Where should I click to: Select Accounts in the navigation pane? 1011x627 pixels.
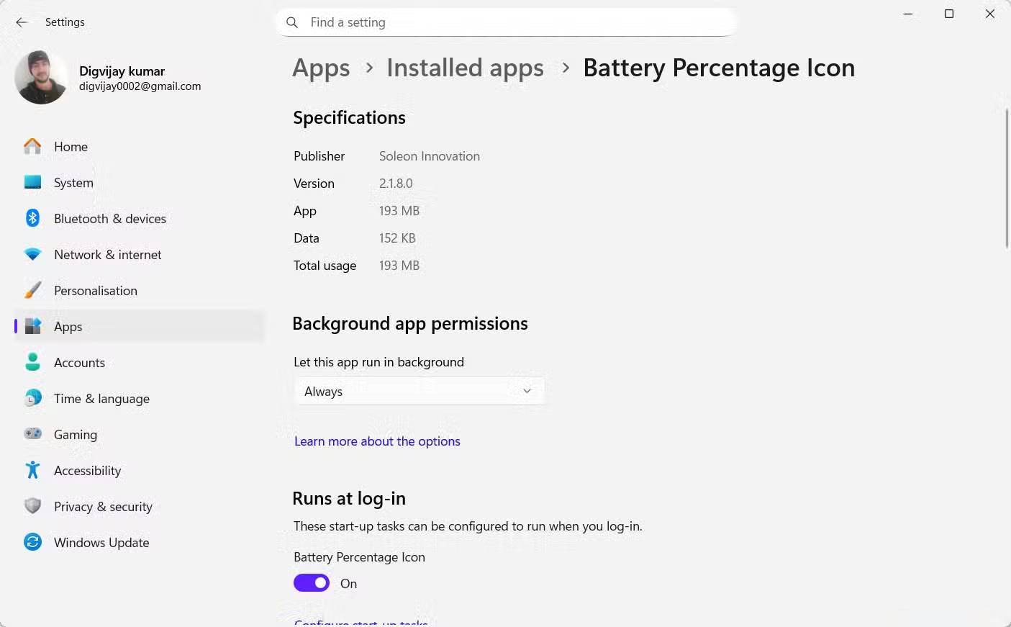tap(79, 362)
